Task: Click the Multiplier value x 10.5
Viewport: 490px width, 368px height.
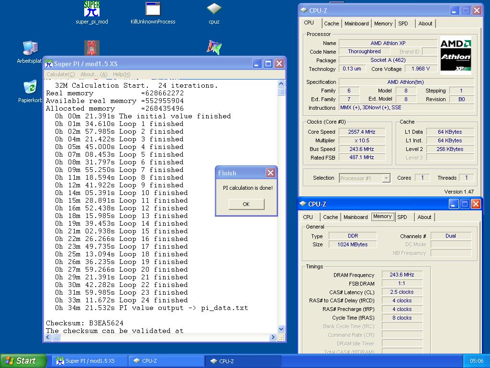Action: click(x=362, y=140)
